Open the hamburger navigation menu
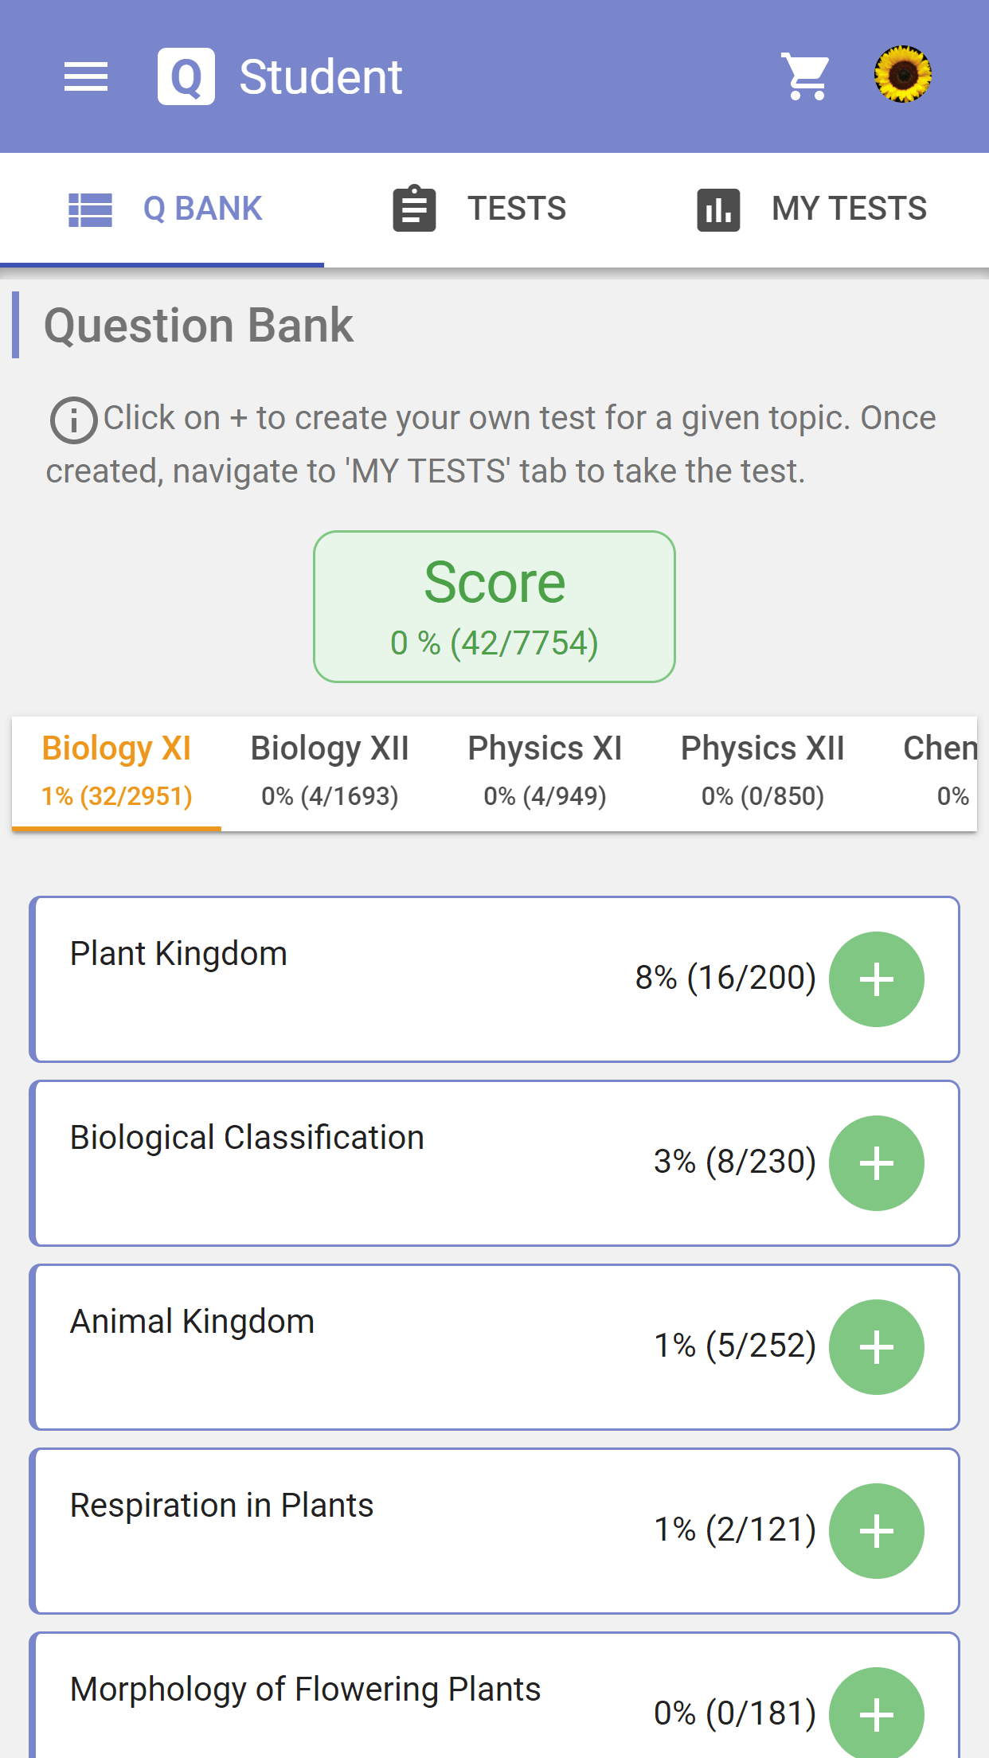Screen dimensions: 989x1758 [x=86, y=76]
